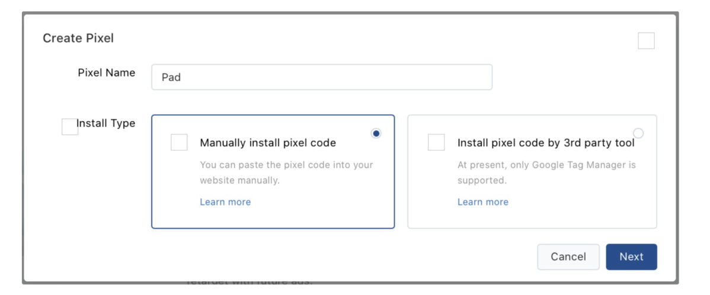Click the Google Tag Manager supported description

click(546, 172)
